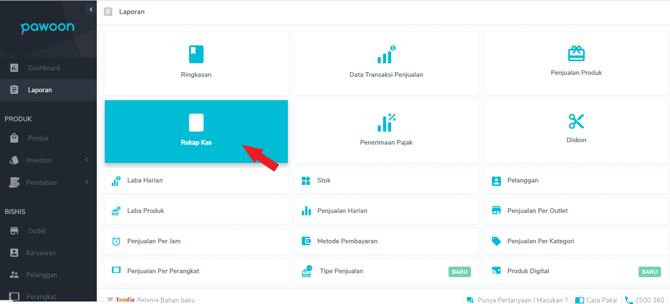The image size is (670, 304).
Task: Collapse sidebar with the arrow toggle
Action: [x=91, y=9]
